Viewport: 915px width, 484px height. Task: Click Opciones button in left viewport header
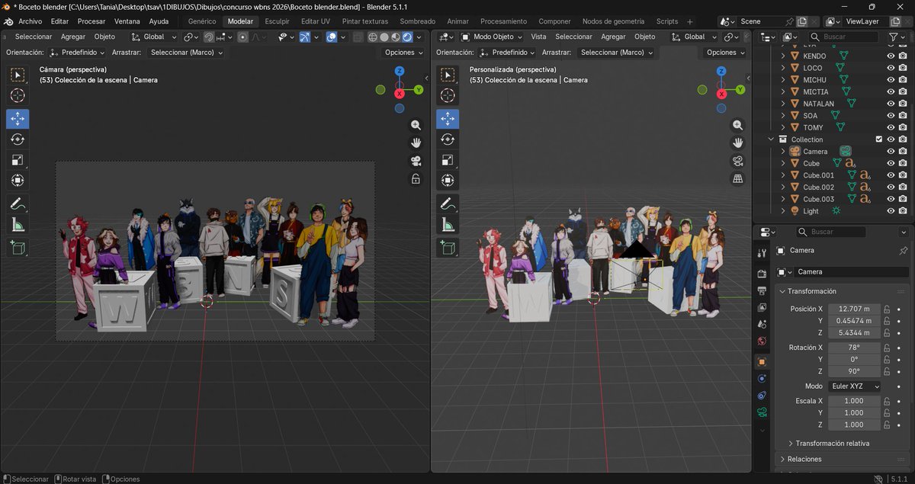click(x=403, y=53)
